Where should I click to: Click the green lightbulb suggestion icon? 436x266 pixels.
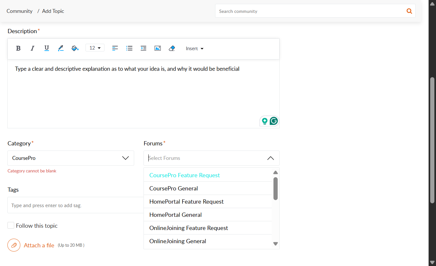click(x=265, y=121)
